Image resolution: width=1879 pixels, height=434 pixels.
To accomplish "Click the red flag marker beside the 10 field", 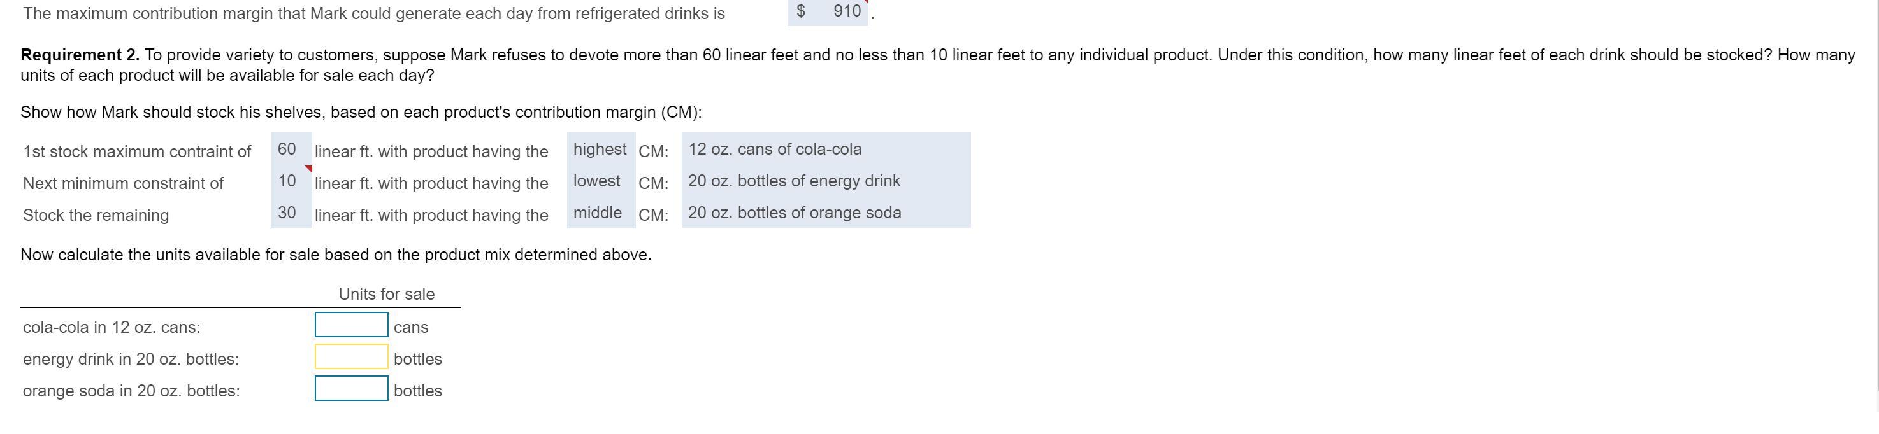I will point(308,169).
